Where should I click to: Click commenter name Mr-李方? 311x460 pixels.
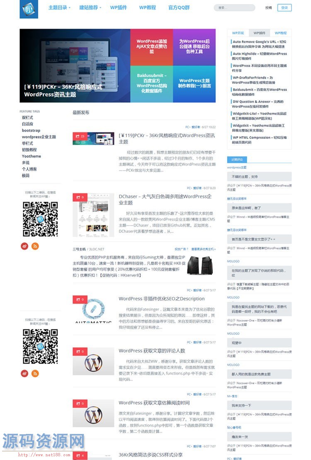click(232, 396)
